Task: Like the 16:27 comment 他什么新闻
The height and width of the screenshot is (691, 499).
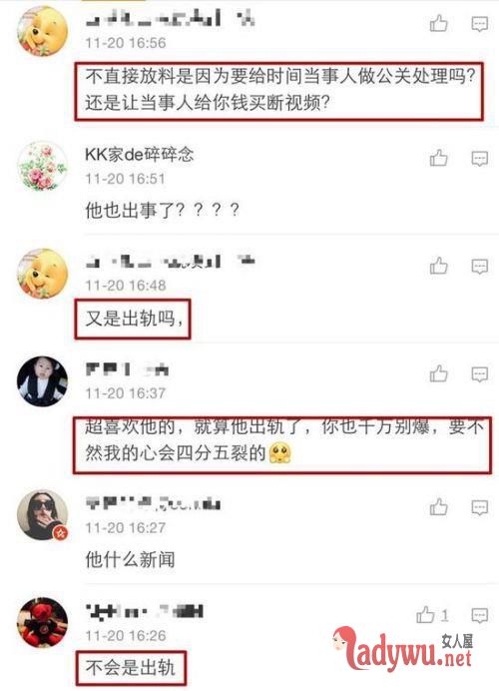Action: tap(439, 507)
